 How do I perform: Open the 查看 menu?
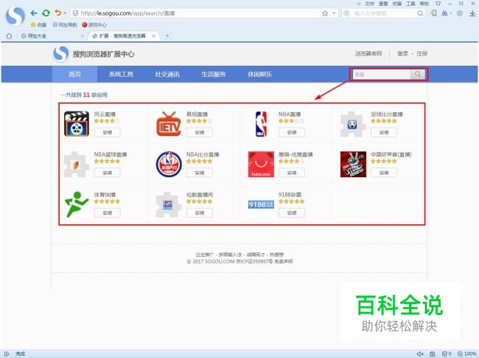(383, 4)
